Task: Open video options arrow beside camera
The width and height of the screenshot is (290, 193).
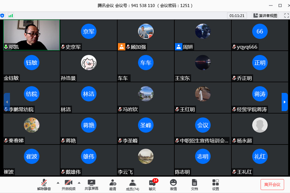Action: 79,183
